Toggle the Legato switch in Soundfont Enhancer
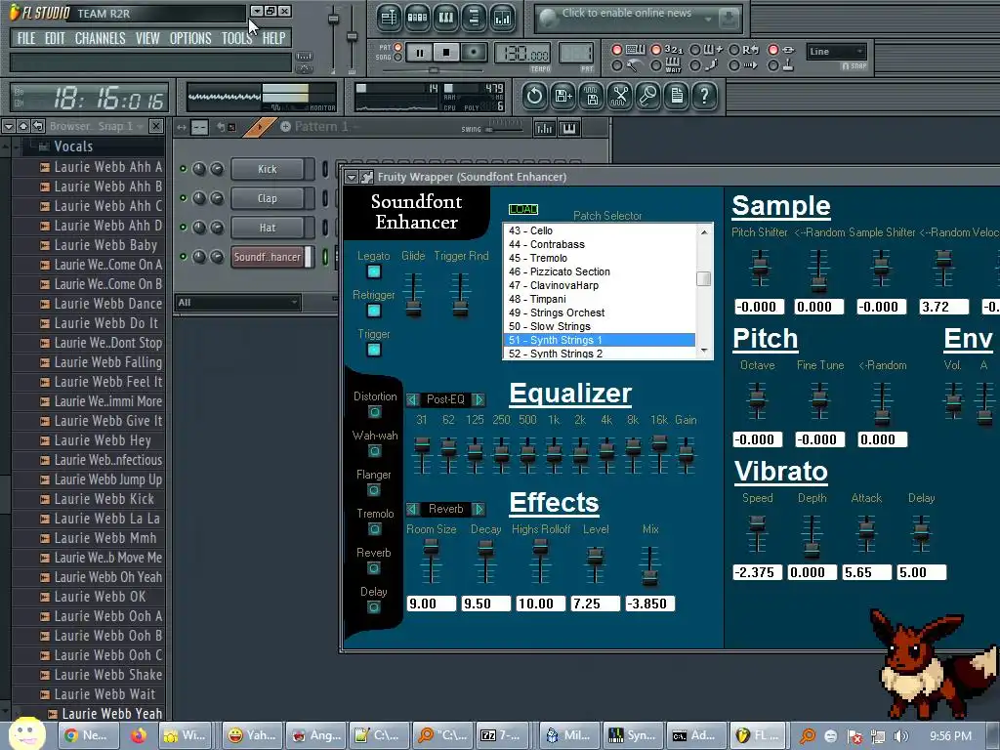Viewport: 1000px width, 750px height. tap(374, 271)
